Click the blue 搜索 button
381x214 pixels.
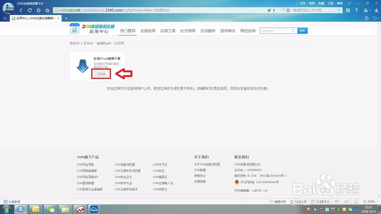point(302,31)
